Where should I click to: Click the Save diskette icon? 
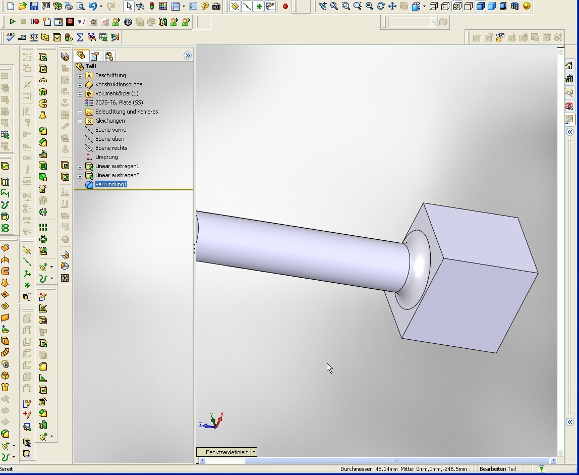tap(34, 7)
